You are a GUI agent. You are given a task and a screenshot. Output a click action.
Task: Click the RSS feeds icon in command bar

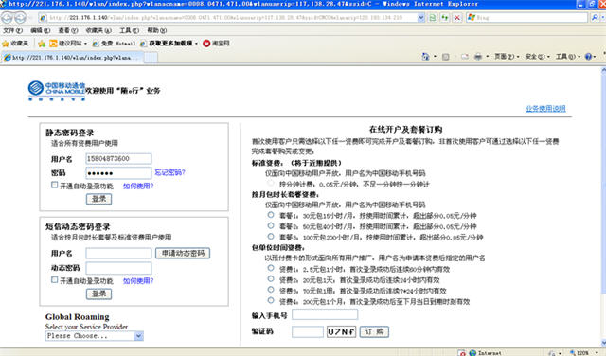point(446,57)
